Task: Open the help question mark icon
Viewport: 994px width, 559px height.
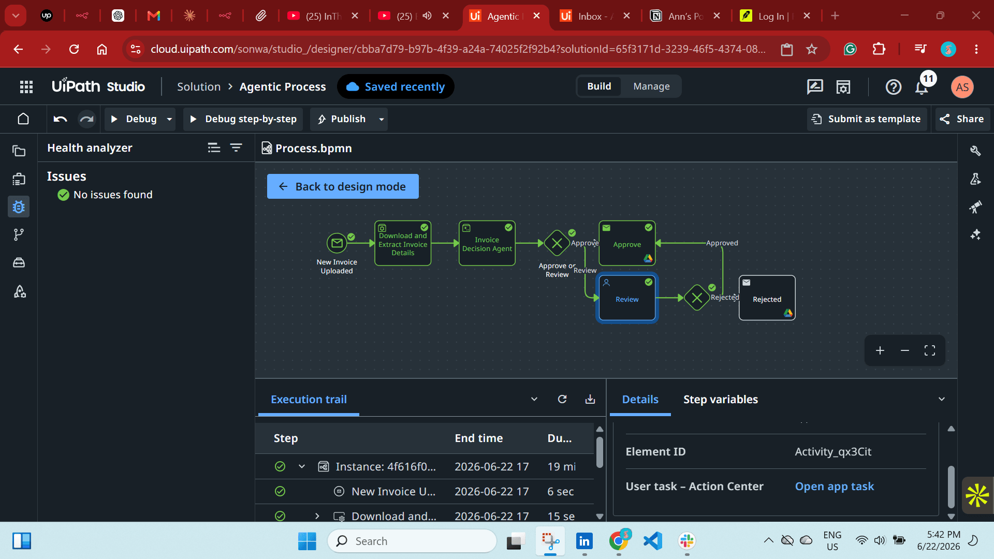Action: coord(894,87)
